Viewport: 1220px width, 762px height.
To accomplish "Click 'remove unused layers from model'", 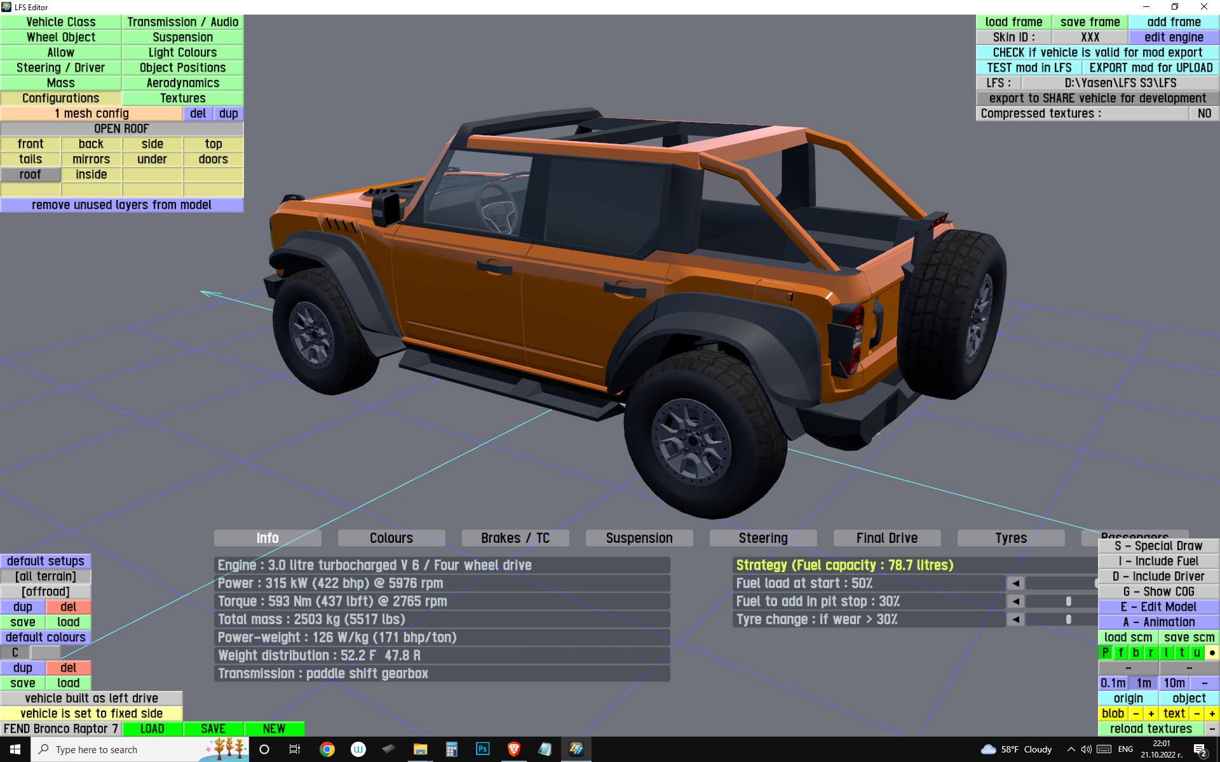I will click(x=121, y=204).
